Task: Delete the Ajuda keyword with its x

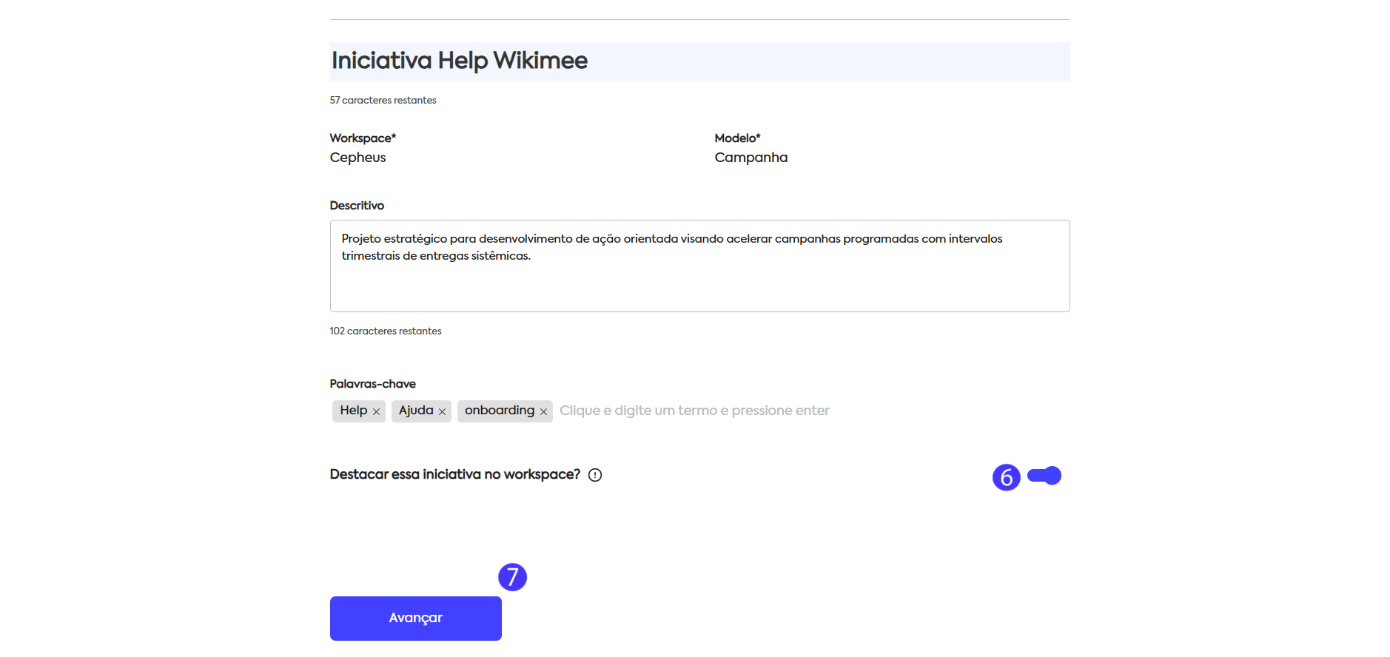Action: click(442, 412)
